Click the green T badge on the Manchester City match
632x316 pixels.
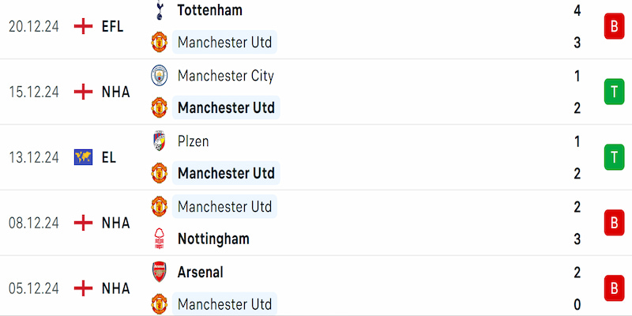coord(615,92)
